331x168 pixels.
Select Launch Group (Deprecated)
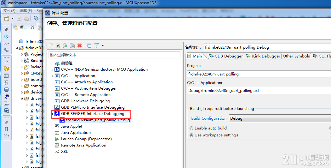86,139
